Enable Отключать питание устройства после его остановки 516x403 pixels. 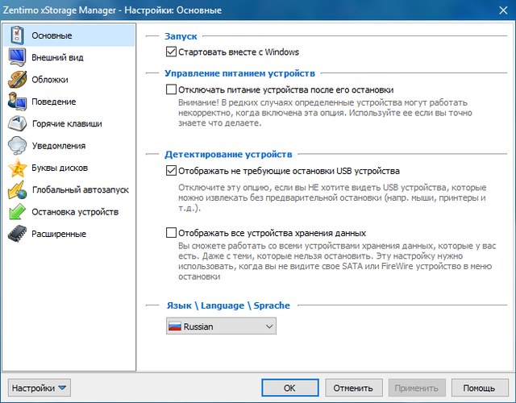170,90
